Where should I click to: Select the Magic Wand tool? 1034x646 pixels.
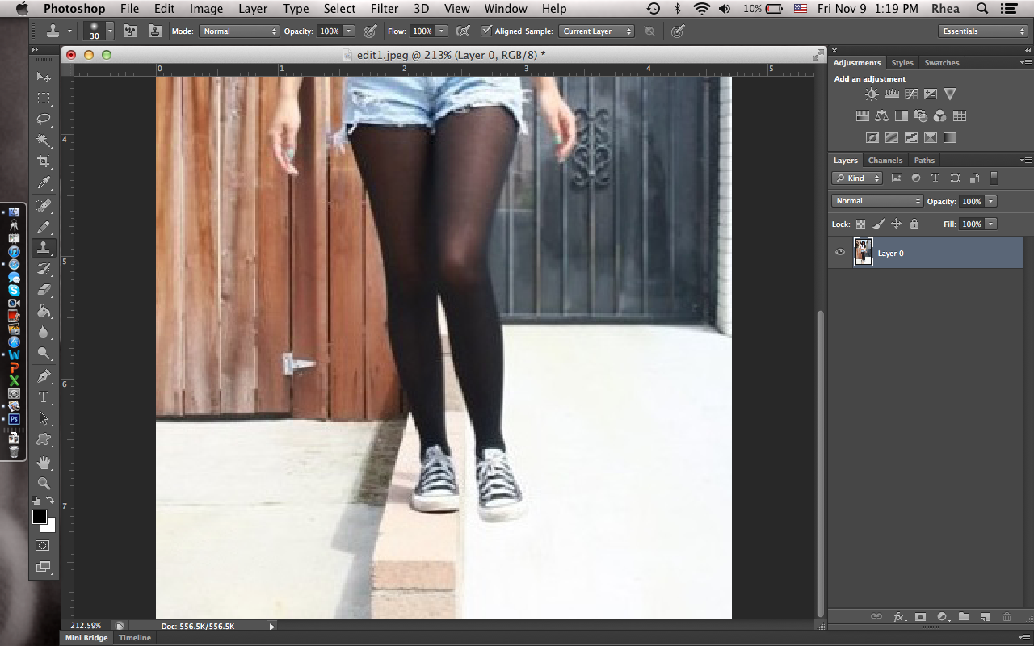(x=44, y=141)
